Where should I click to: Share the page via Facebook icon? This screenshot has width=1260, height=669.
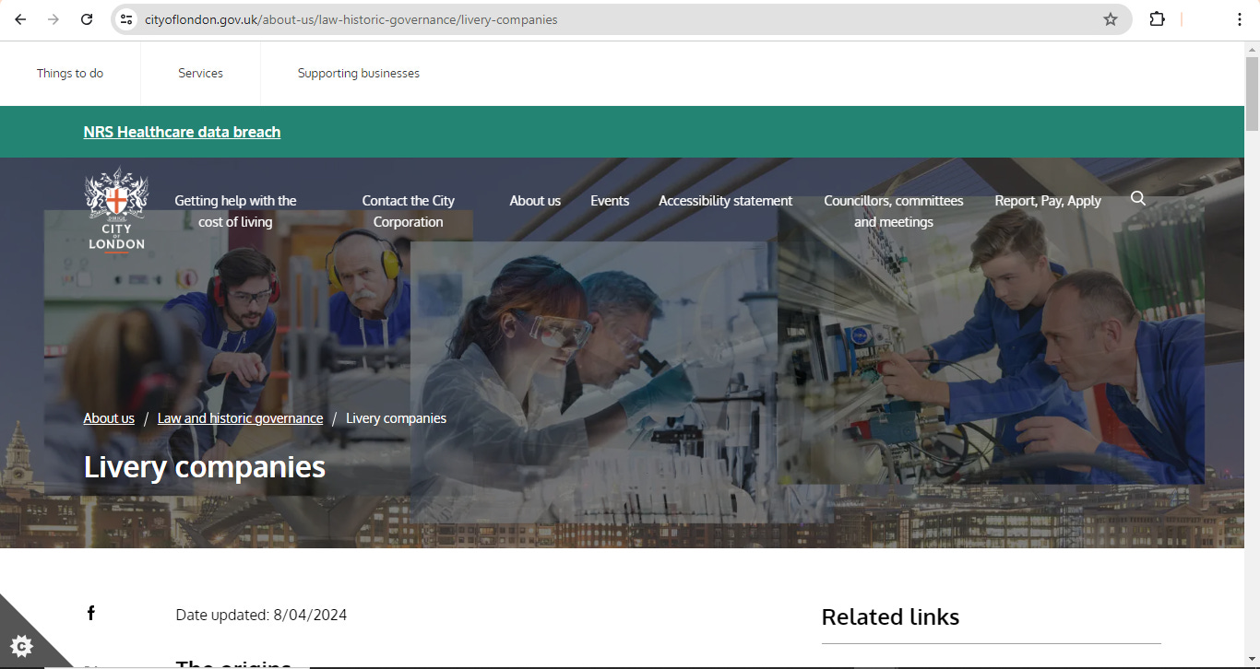(90, 613)
